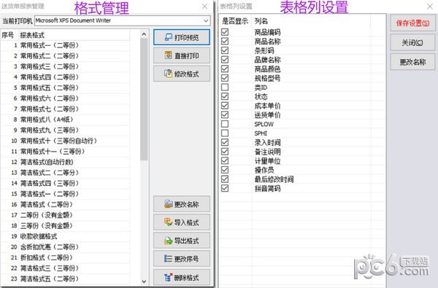438x288 pixels.
Task: Uncheck the 商品名称 column checkbox
Action: click(225, 42)
